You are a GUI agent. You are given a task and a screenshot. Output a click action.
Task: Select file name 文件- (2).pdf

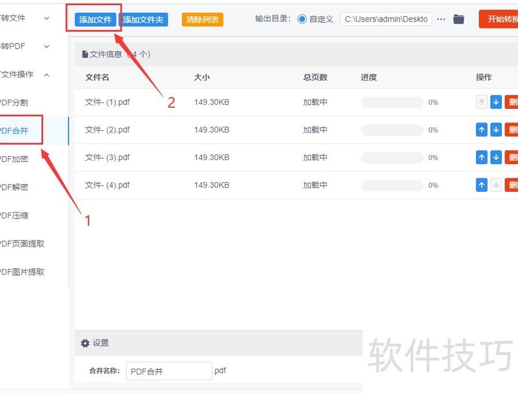[107, 130]
